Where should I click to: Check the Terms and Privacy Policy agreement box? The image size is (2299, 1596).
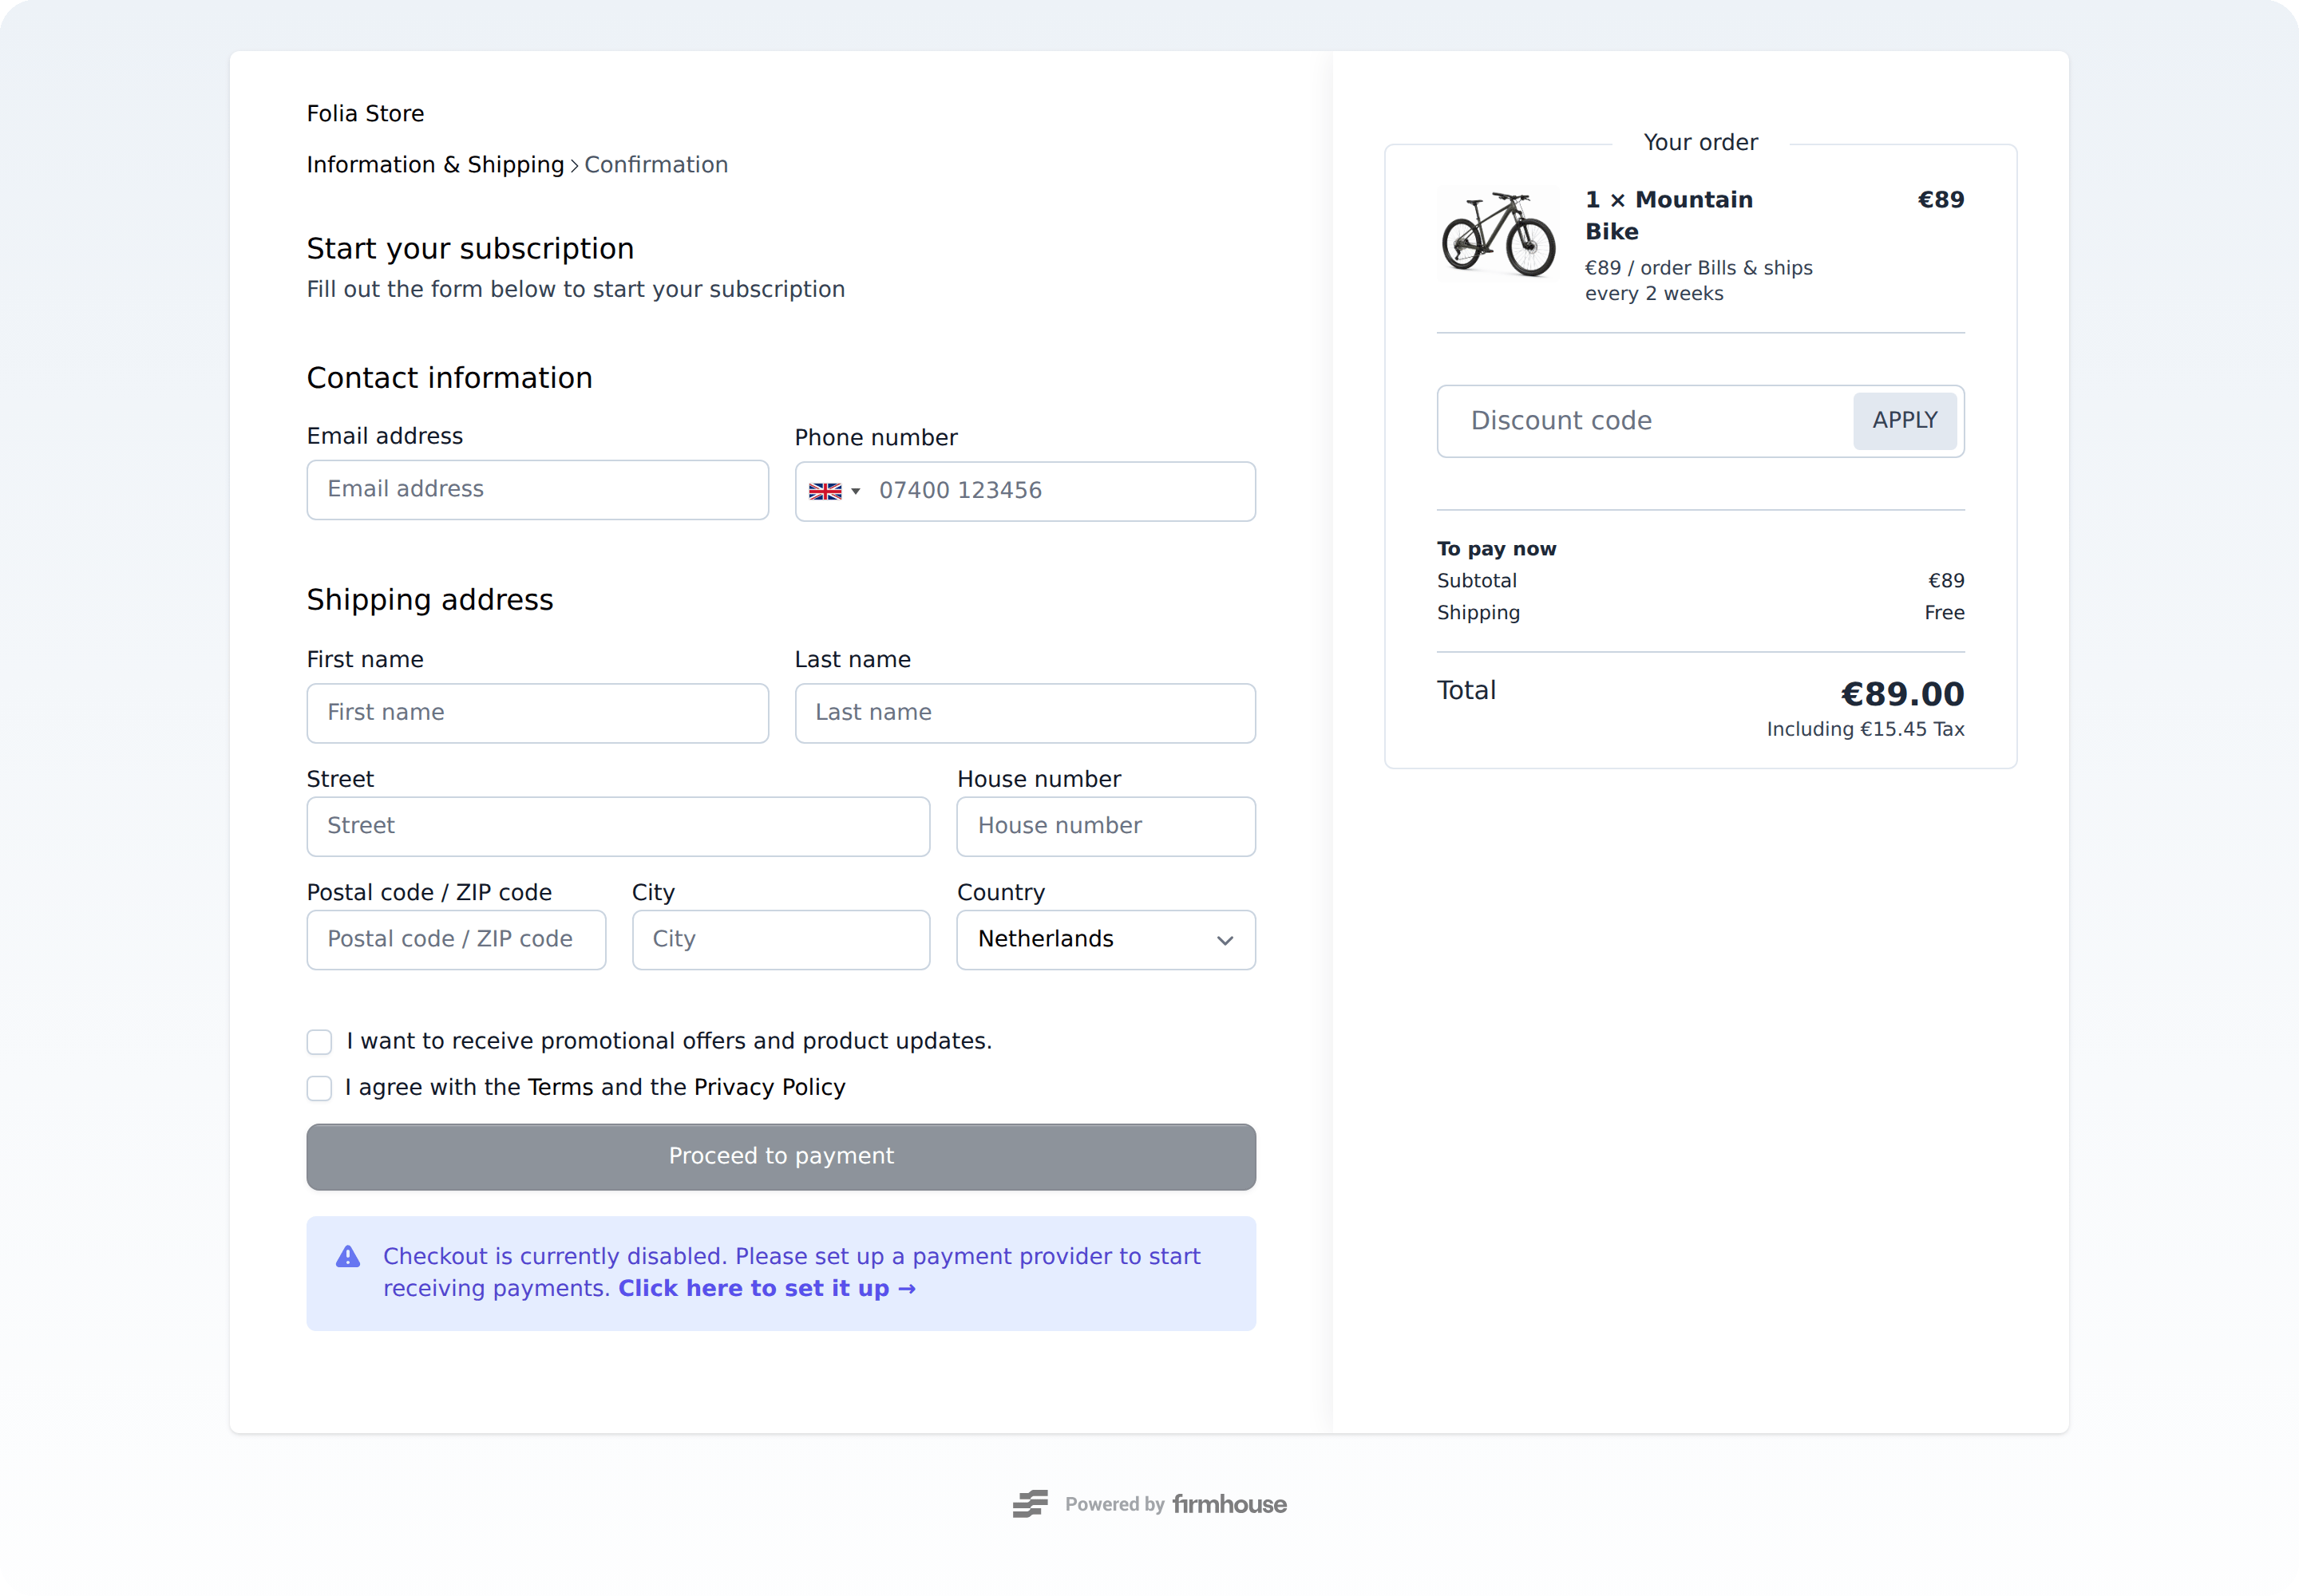pos(319,1088)
